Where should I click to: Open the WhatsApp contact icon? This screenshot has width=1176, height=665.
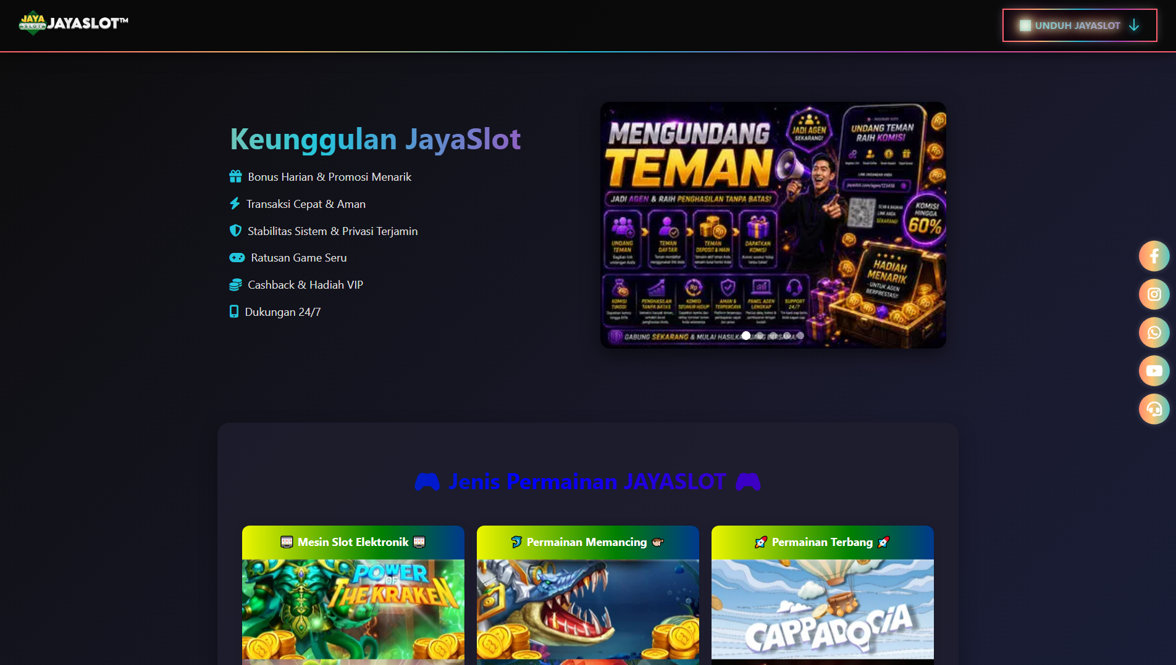(1154, 332)
